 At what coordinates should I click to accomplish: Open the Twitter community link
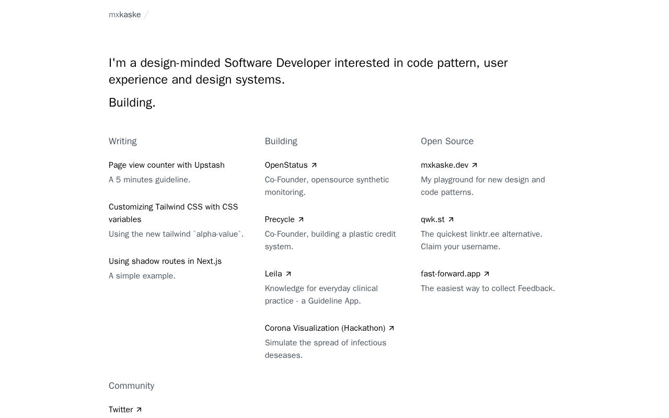[121, 410]
